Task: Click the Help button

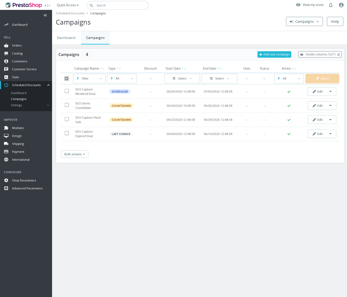Action: [335, 21]
